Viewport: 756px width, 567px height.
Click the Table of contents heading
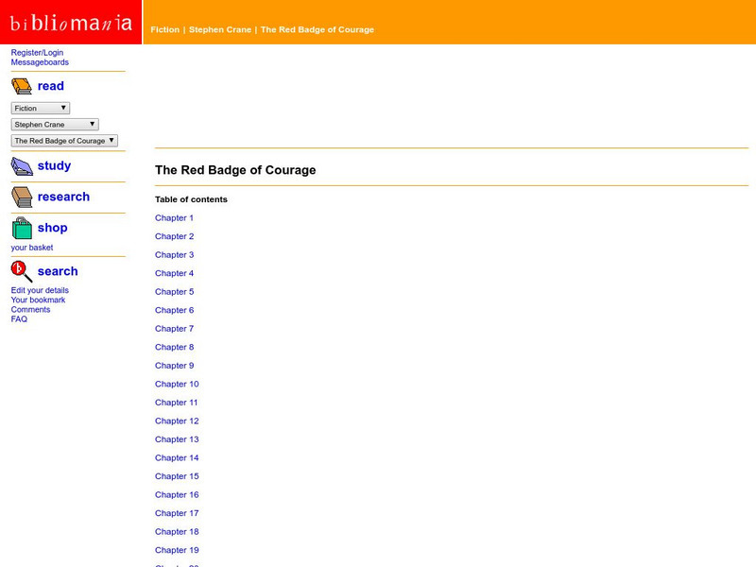pyautogui.click(x=191, y=199)
